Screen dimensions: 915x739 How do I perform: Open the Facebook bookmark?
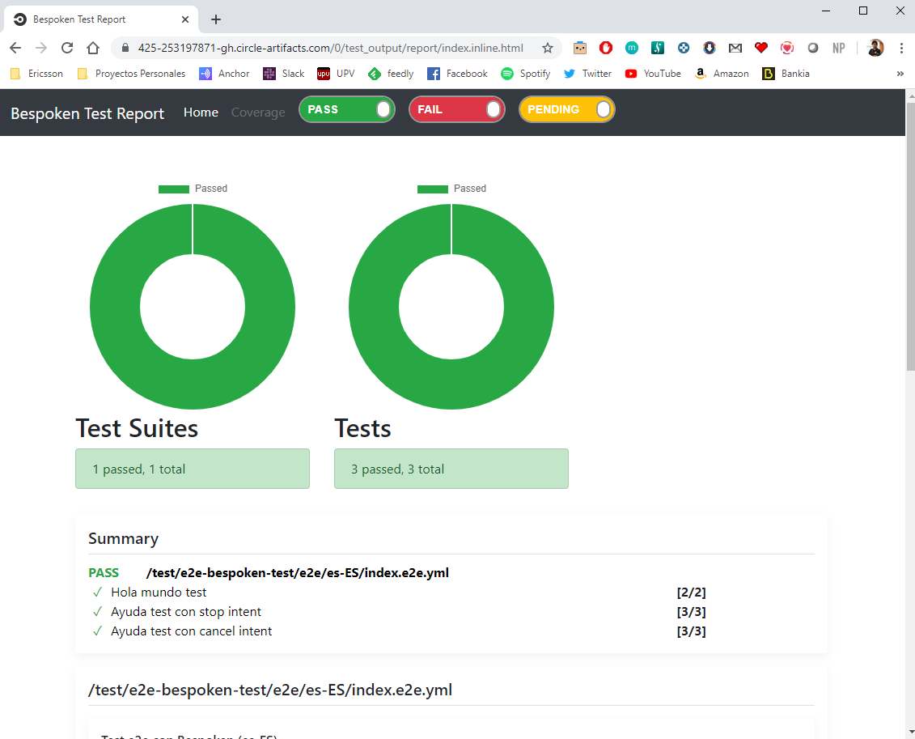point(457,74)
